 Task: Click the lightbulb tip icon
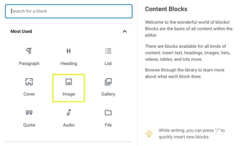tap(149, 134)
